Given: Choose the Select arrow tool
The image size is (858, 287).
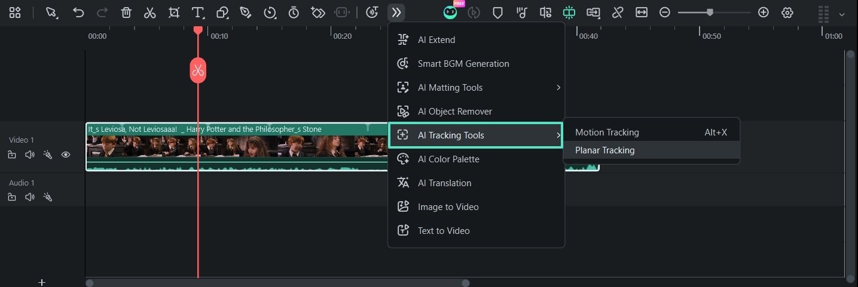Looking at the screenshot, I should (x=52, y=13).
